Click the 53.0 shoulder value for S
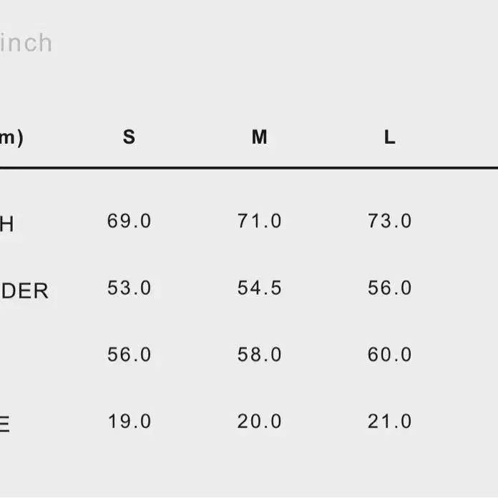Screen dimensions: 498x498 (129, 288)
